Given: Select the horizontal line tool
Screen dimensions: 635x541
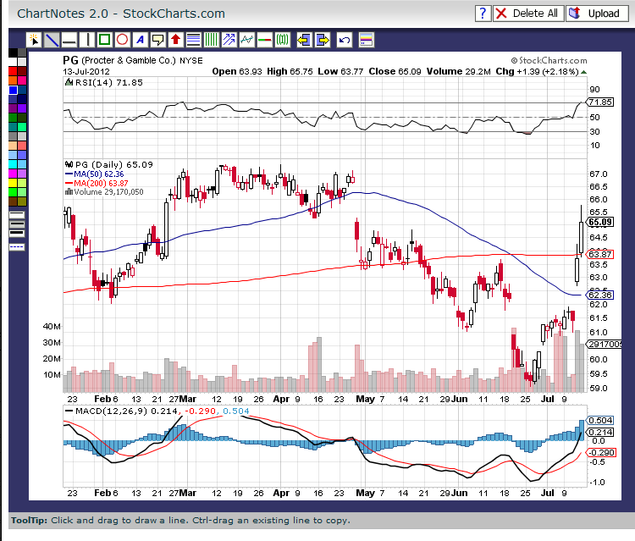Looking at the screenshot, I should (69, 40).
